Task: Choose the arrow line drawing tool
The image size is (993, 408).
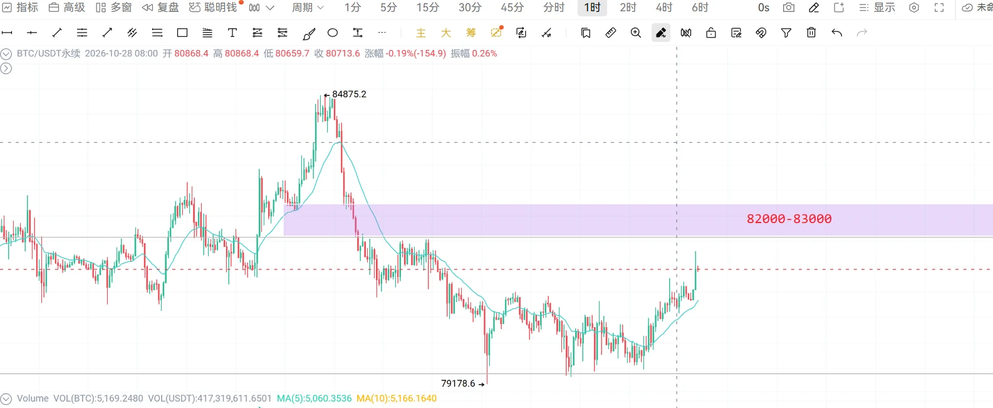Action: coord(107,33)
